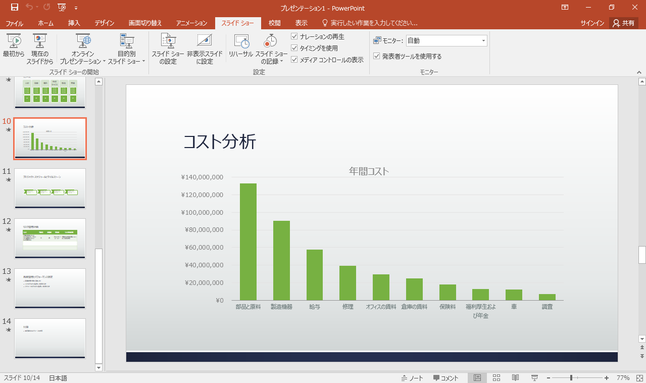Expand オンライン プレゼンテーション dropdown arrow
This screenshot has height=383, width=646.
pyautogui.click(x=104, y=61)
